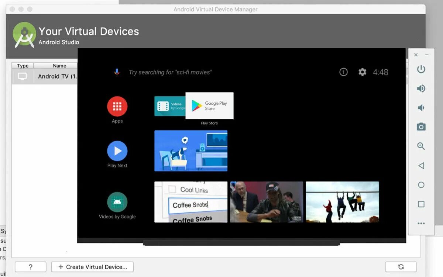Click the "Play Store" label under tile
443x277 pixels.
click(x=209, y=123)
